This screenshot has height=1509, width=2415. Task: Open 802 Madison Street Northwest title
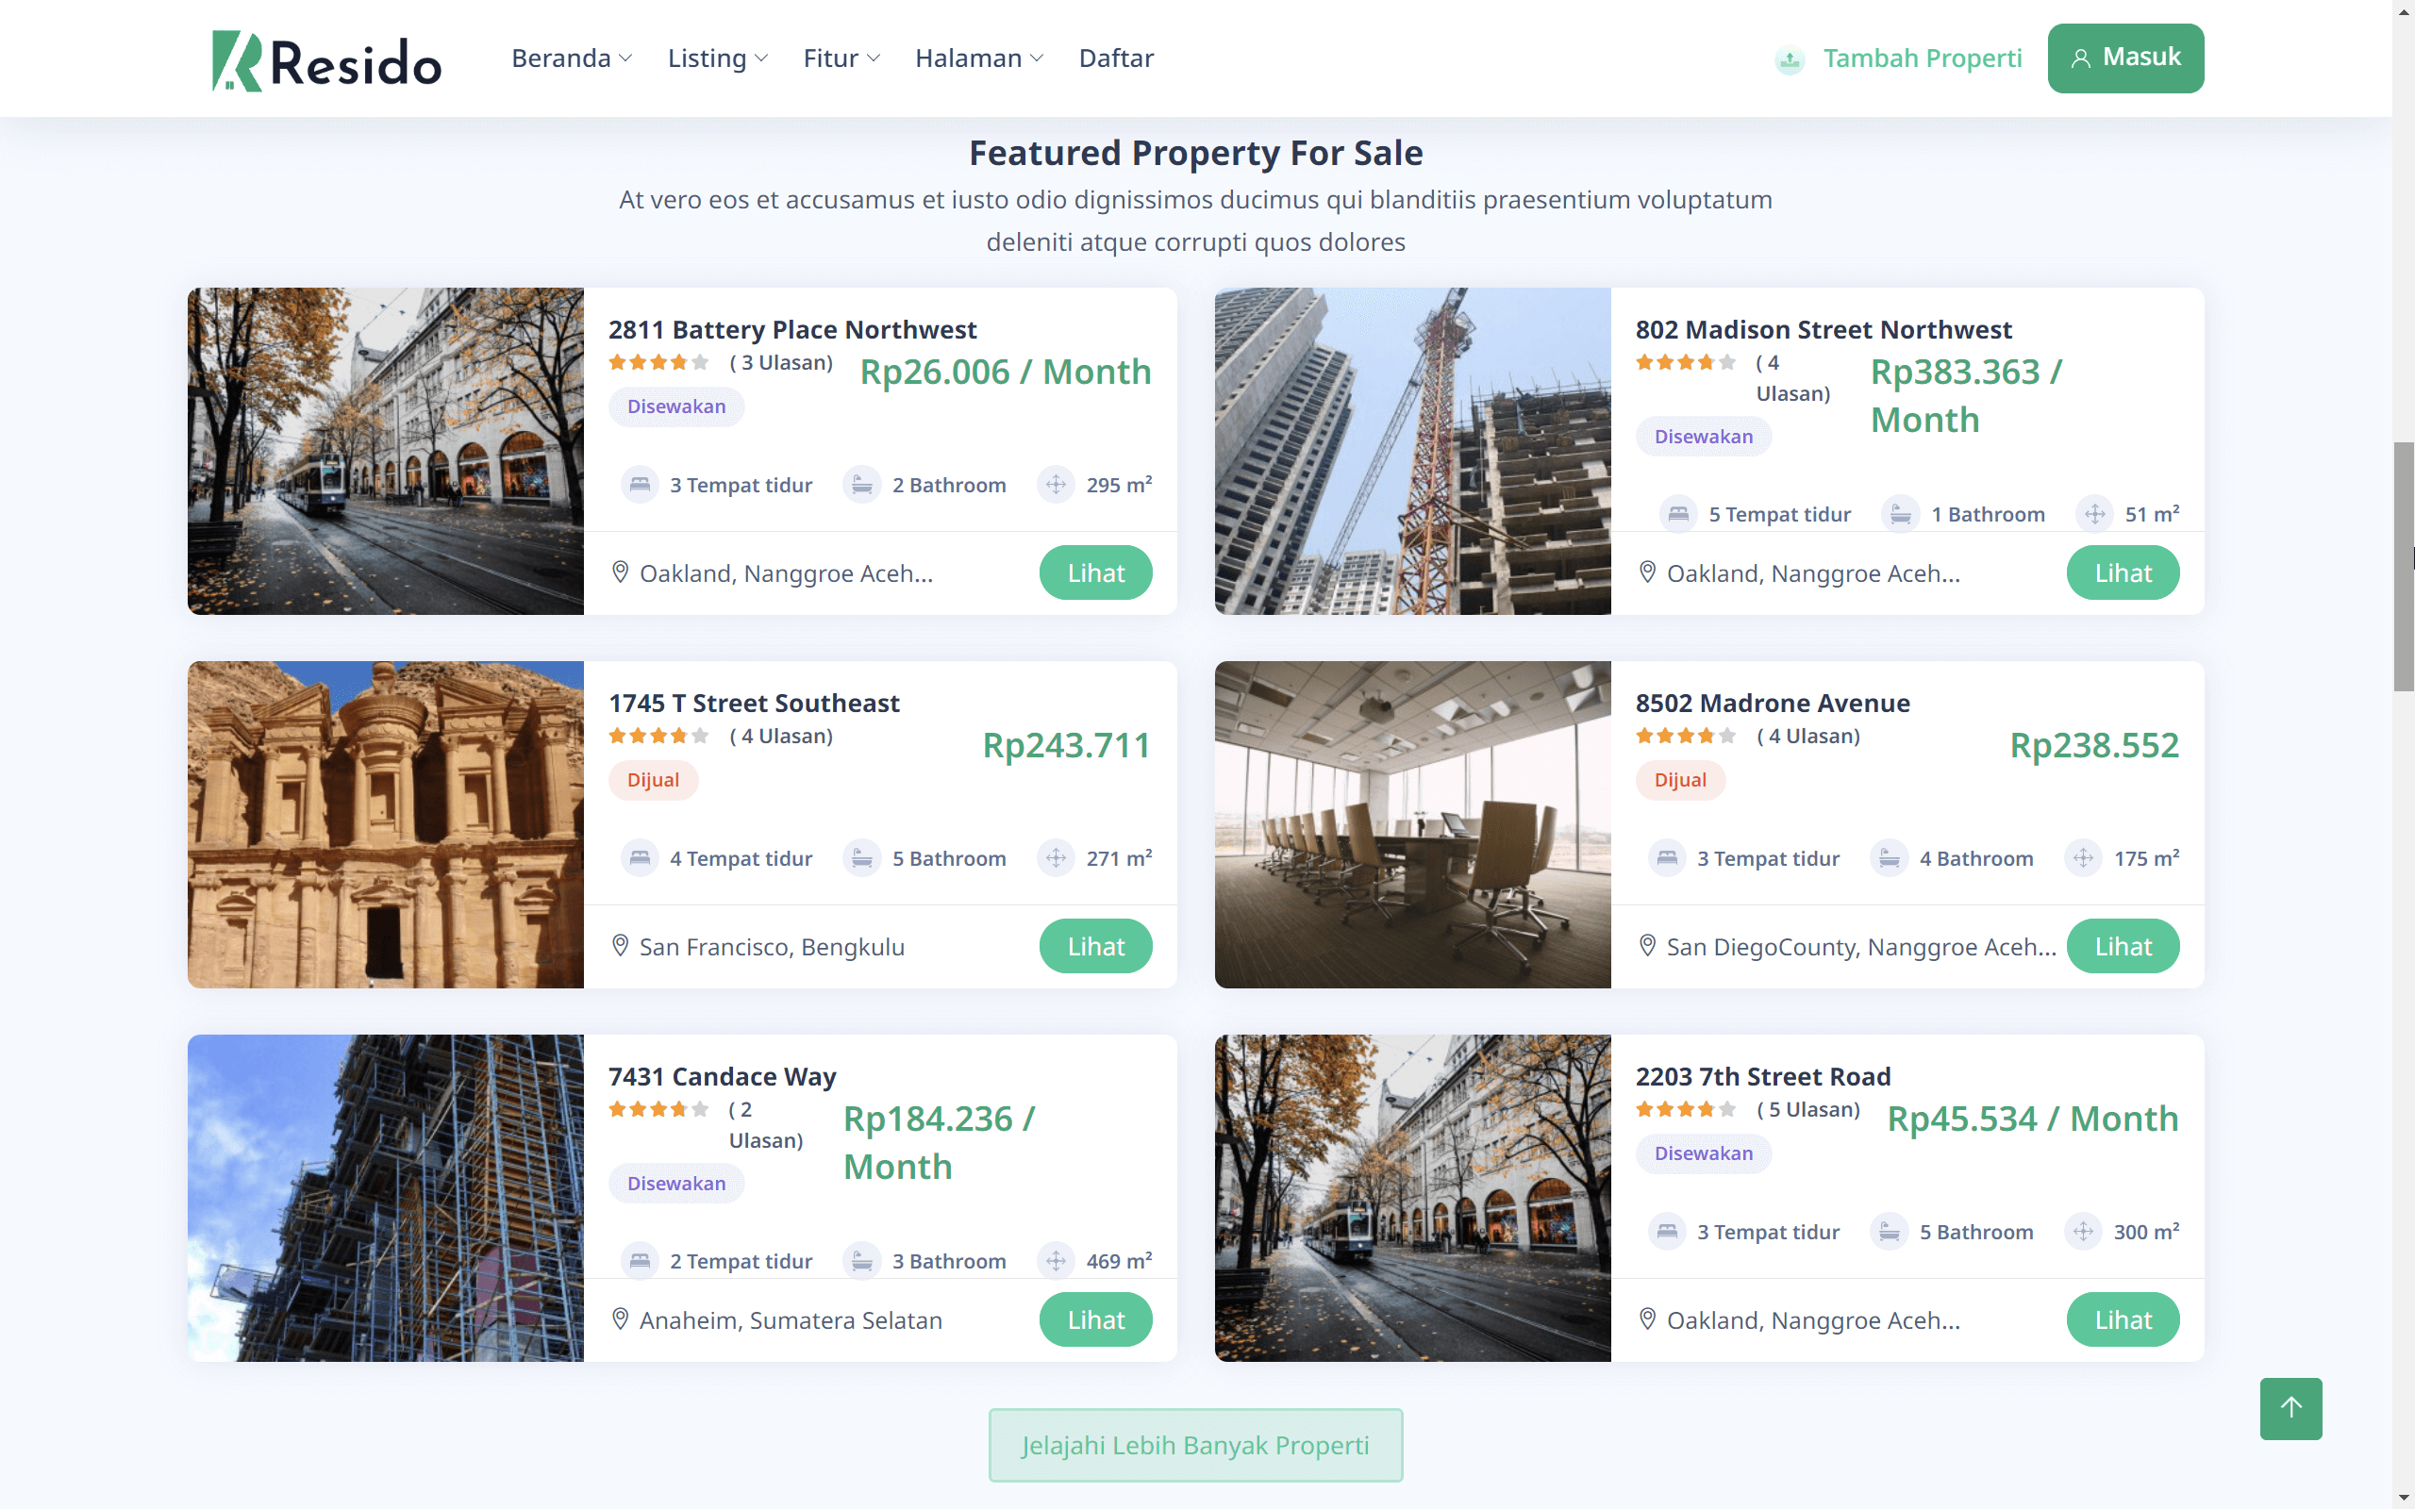(x=1824, y=329)
